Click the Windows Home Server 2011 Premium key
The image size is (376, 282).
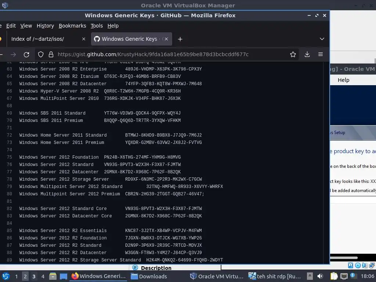163,142
